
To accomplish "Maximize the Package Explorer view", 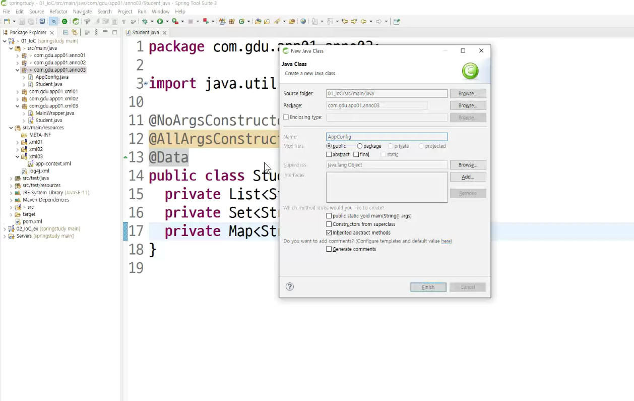I will 114,32.
